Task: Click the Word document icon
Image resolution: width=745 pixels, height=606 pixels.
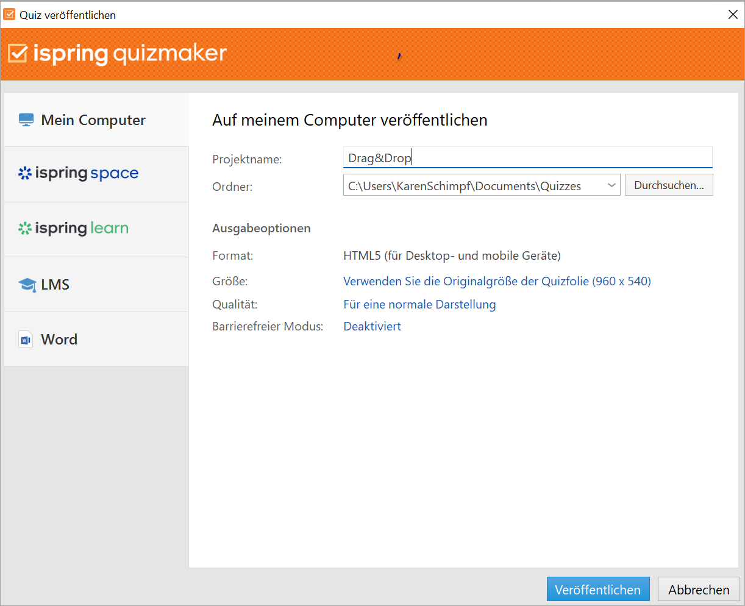Action: [x=26, y=340]
